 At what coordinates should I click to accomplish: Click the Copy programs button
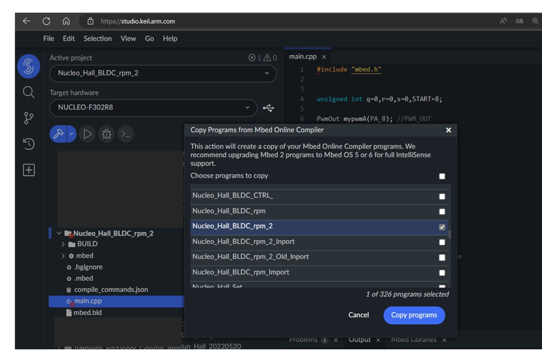point(414,315)
